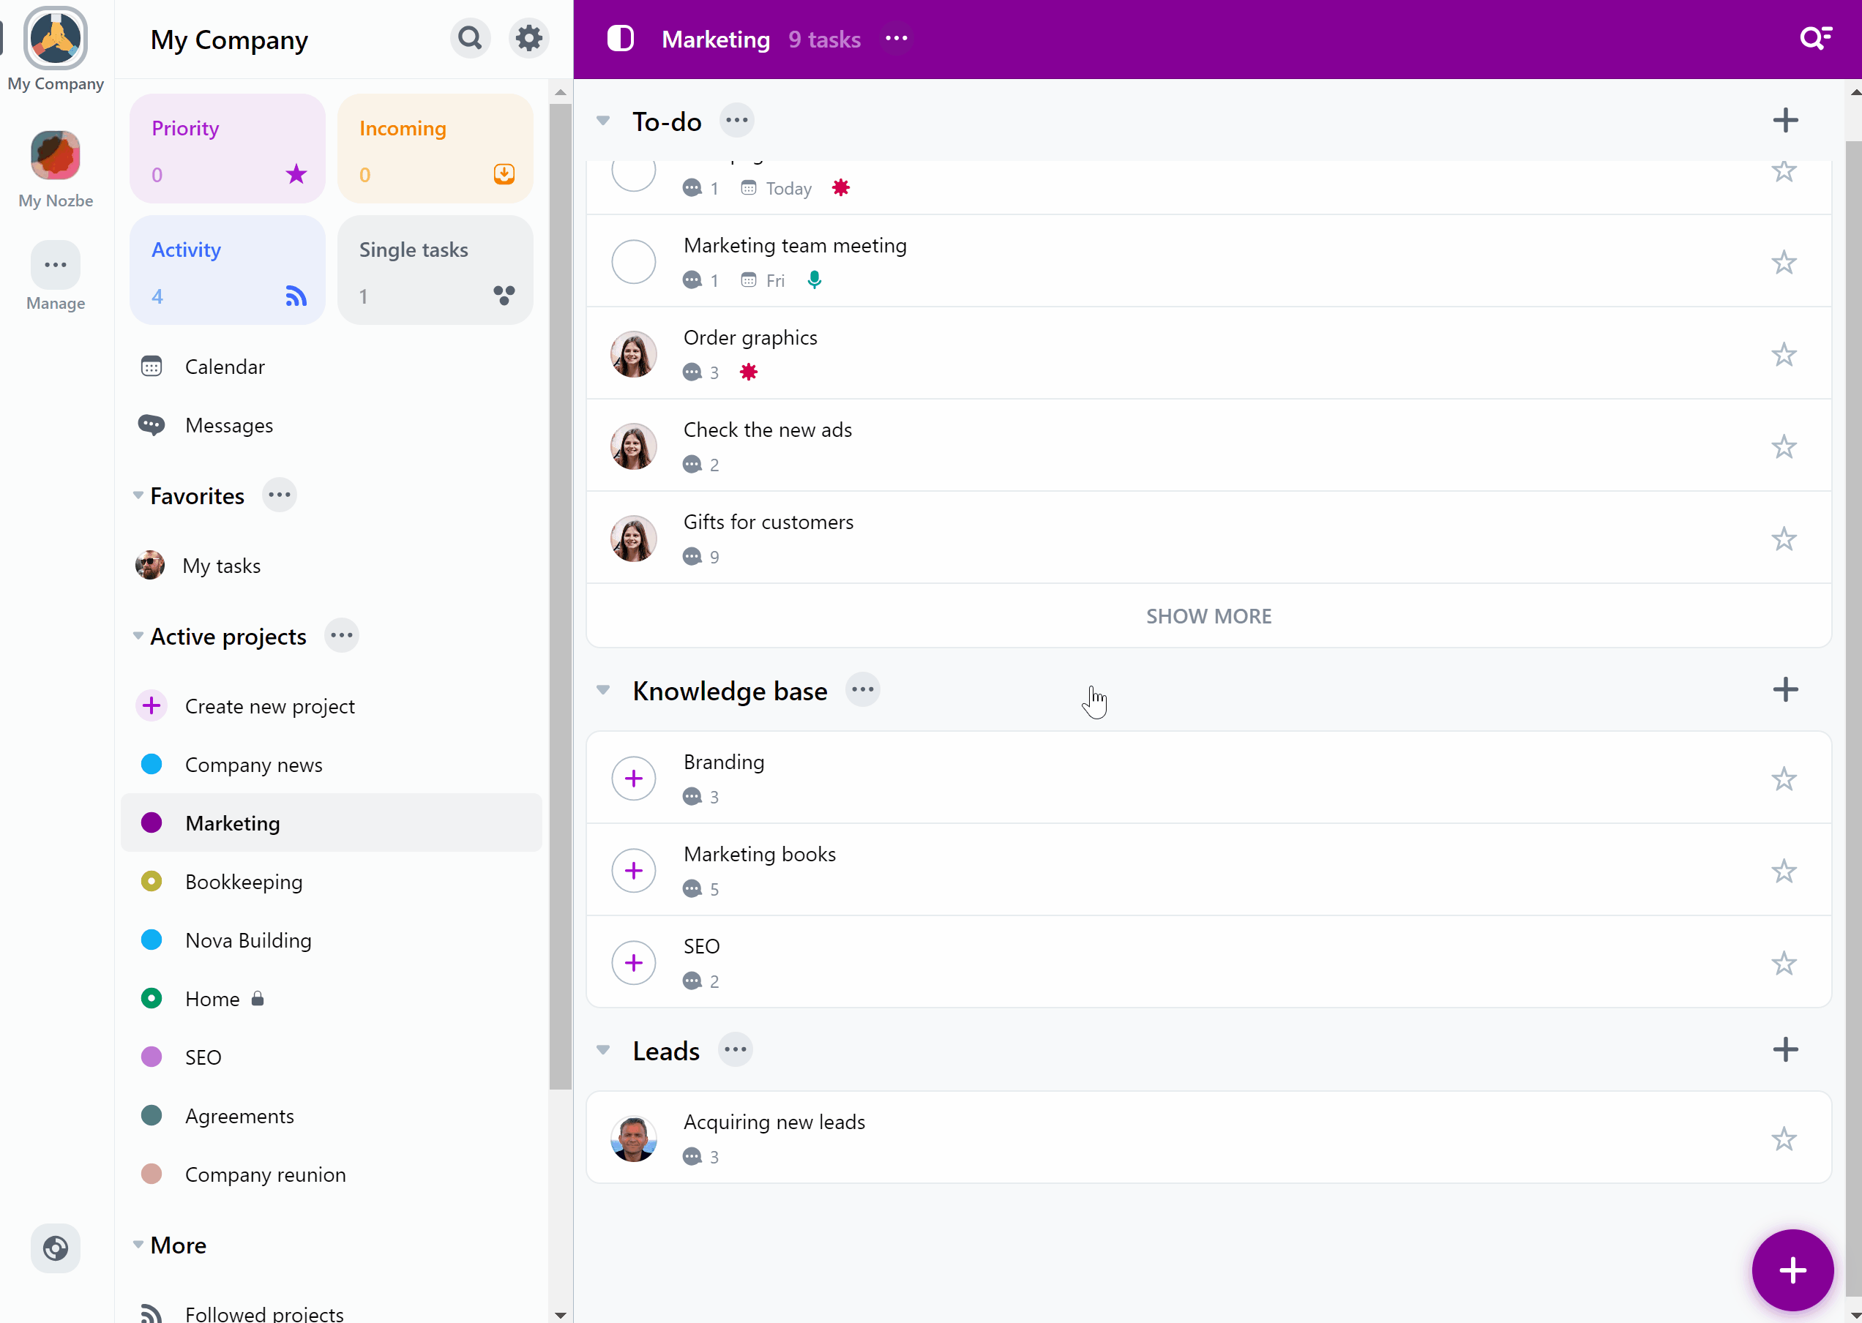Image resolution: width=1862 pixels, height=1323 pixels.
Task: Click the Incoming inbox icon
Action: coord(504,175)
